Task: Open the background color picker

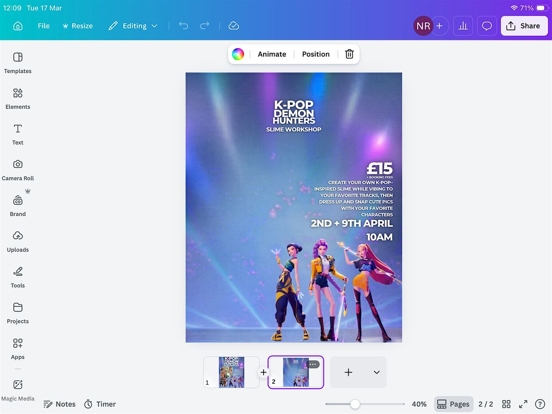Action: [x=238, y=54]
